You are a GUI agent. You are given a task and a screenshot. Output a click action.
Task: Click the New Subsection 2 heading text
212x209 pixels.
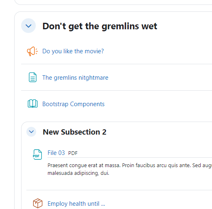click(74, 132)
